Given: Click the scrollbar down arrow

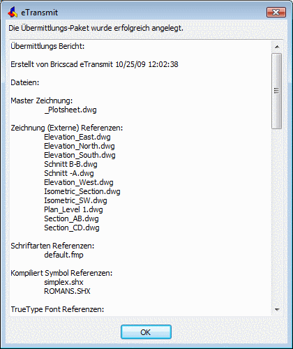Looking at the screenshot, I should click(x=277, y=309).
